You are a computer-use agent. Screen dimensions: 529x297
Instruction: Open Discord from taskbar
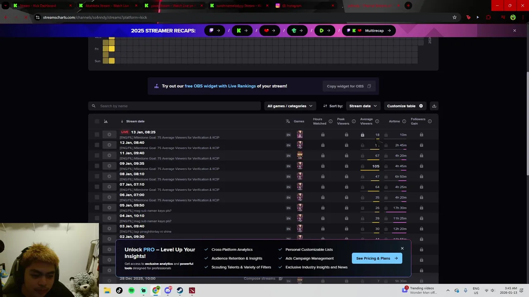168,290
